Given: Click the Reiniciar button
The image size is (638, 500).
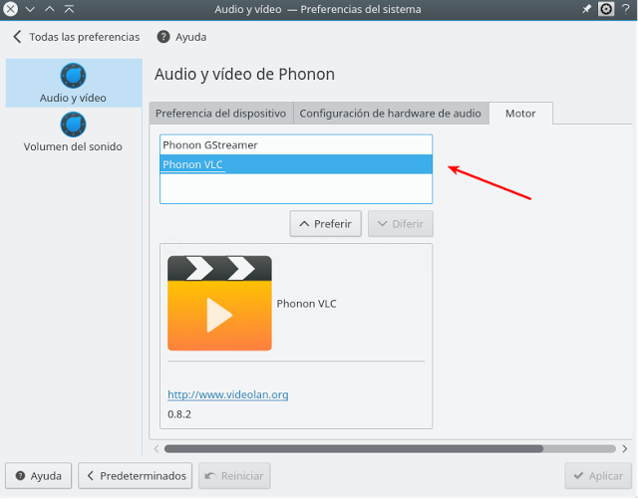Looking at the screenshot, I should point(234,476).
